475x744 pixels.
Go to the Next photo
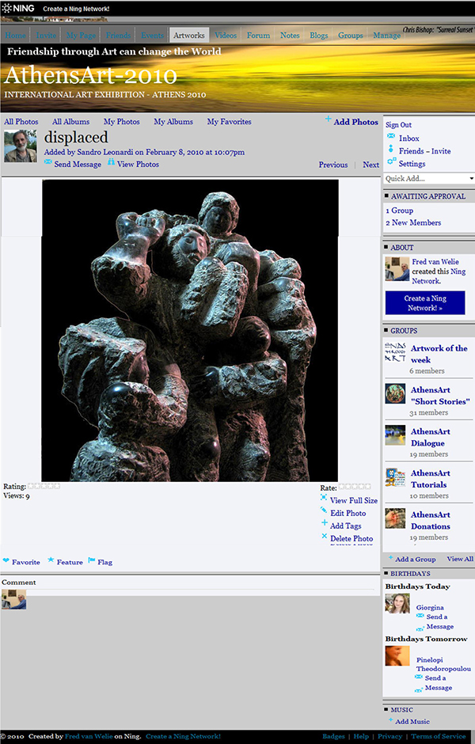[x=371, y=165]
